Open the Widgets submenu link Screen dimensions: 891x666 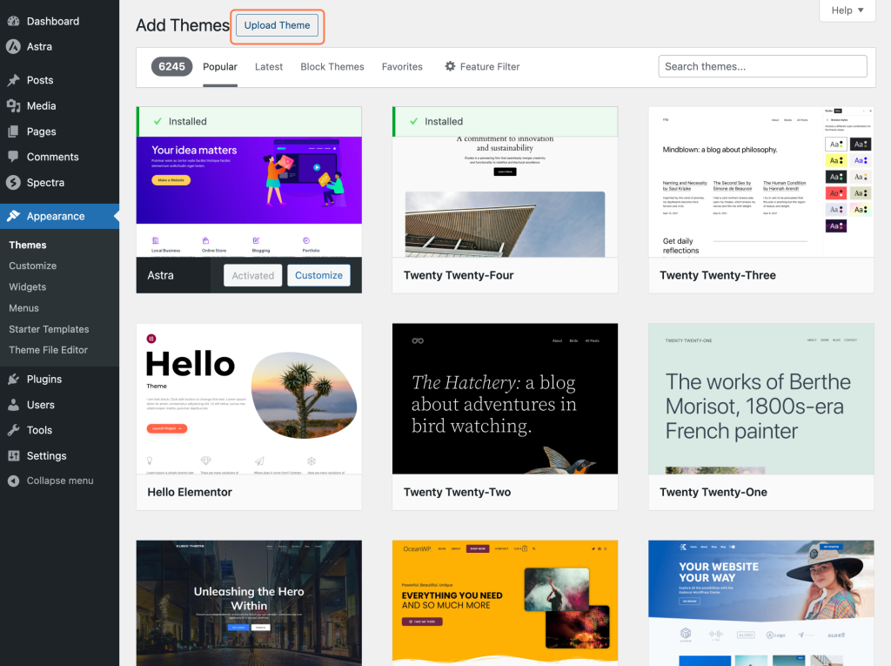pyautogui.click(x=28, y=286)
